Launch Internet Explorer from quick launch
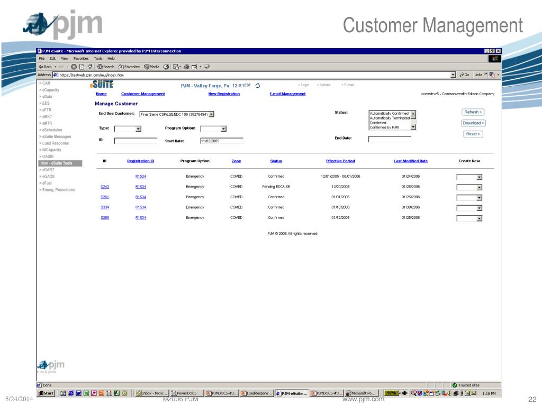This screenshot has height=406, width=542. click(x=71, y=393)
